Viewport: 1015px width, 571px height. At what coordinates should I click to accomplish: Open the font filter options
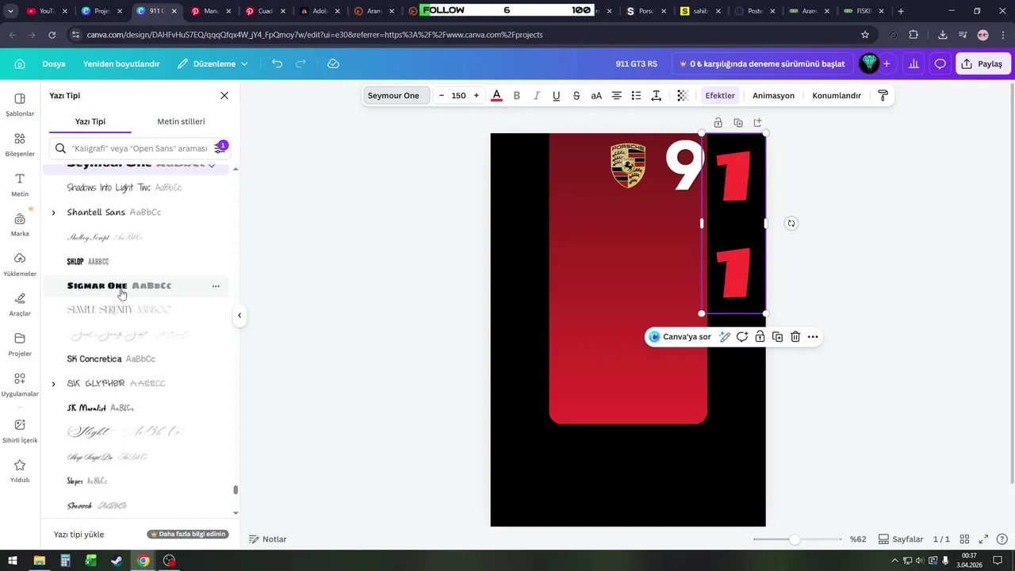pos(220,148)
